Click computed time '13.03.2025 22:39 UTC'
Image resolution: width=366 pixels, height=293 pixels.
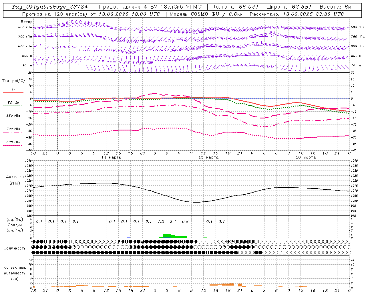(313, 14)
